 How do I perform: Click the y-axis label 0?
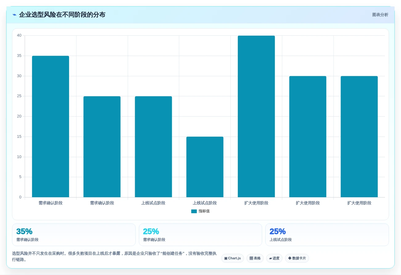[20, 197]
